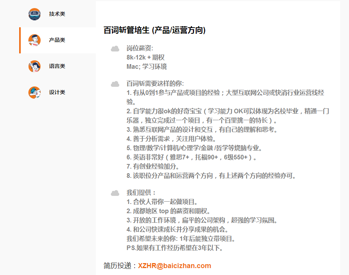Click the 设计类 category avatar icon

tap(35, 92)
